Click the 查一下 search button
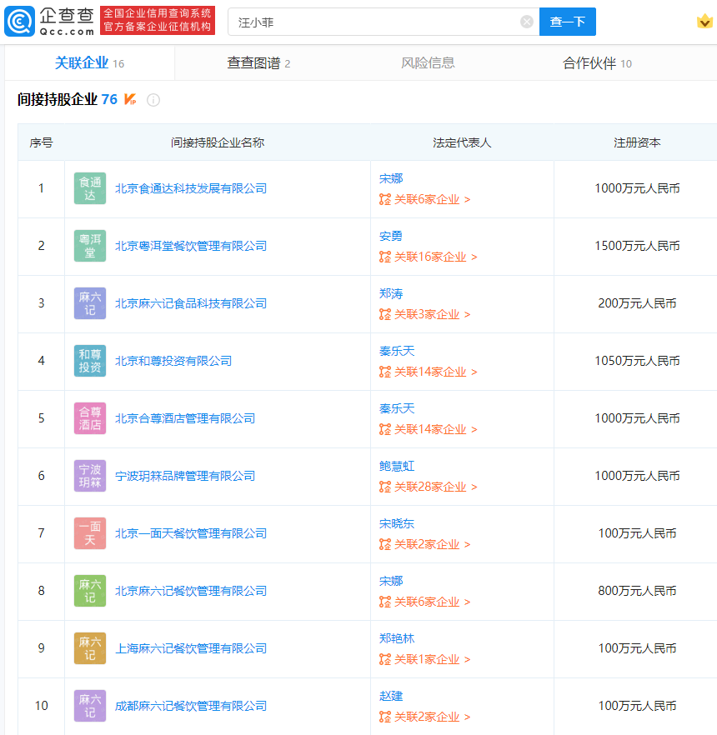The image size is (717, 735). coord(568,22)
